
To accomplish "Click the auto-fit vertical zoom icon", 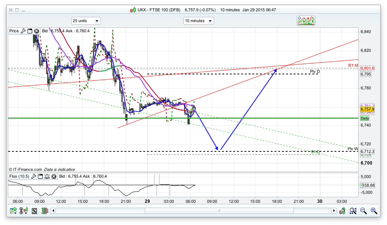I will [x=352, y=211].
